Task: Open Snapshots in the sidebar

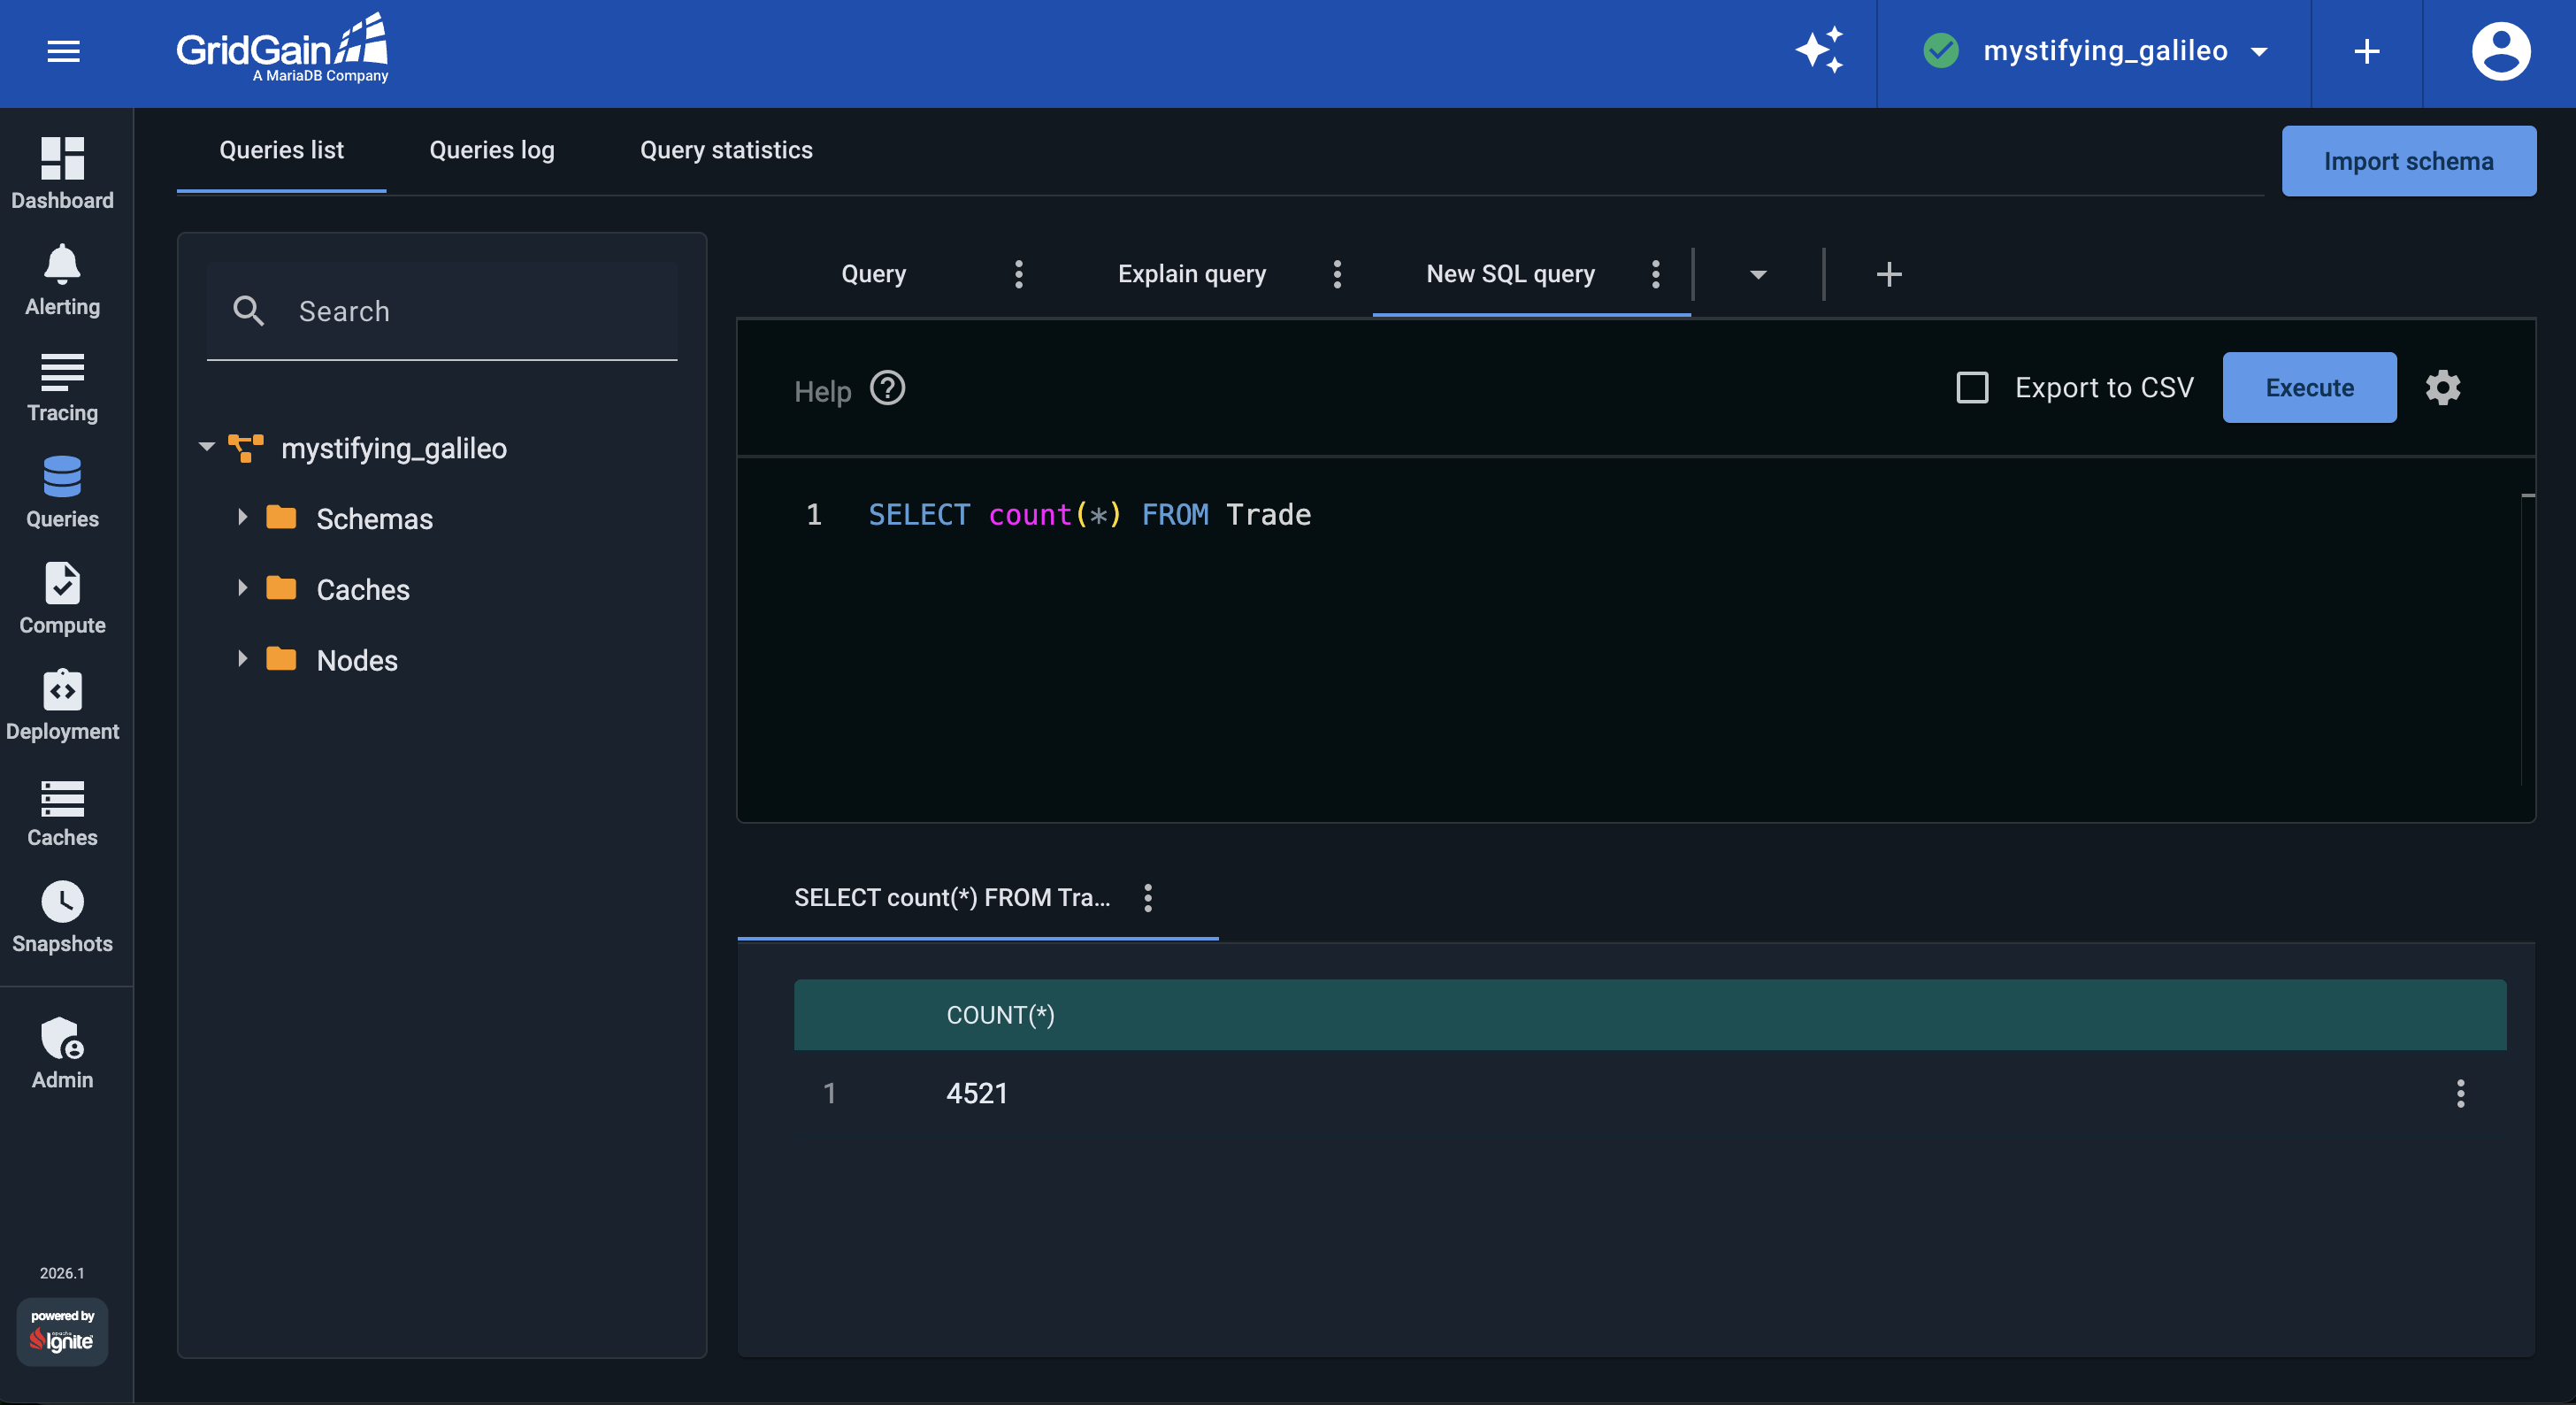Action: 62,917
